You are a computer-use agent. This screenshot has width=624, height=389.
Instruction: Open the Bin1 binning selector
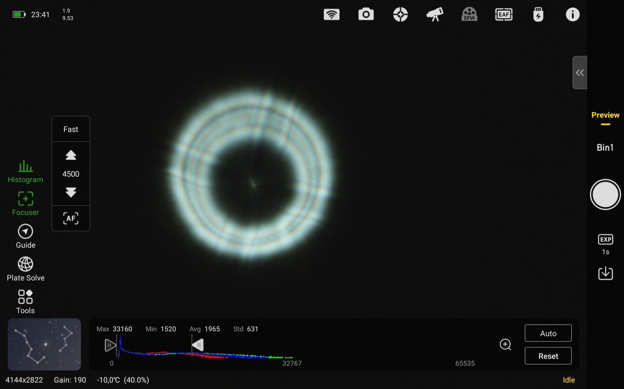coord(605,147)
